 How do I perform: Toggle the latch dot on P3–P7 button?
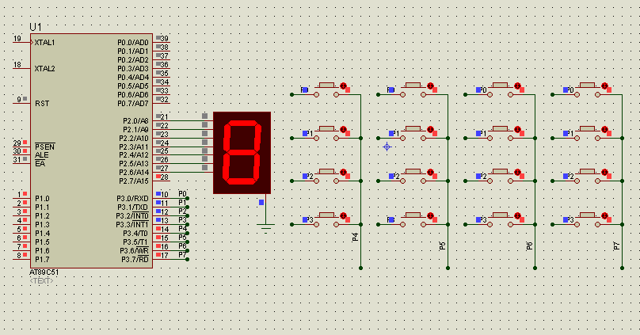click(x=604, y=216)
